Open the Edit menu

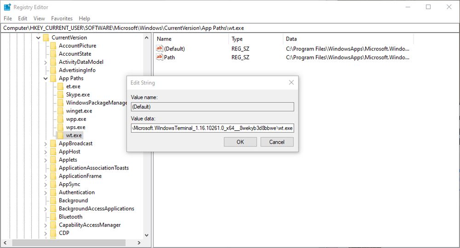(x=23, y=18)
